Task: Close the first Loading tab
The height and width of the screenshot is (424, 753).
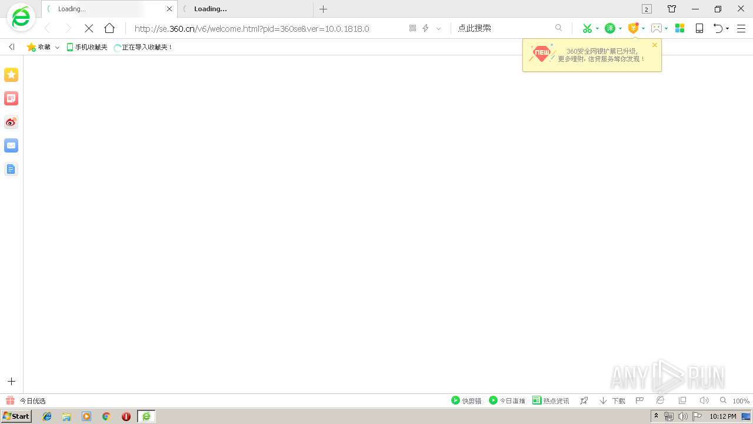Action: 169,9
